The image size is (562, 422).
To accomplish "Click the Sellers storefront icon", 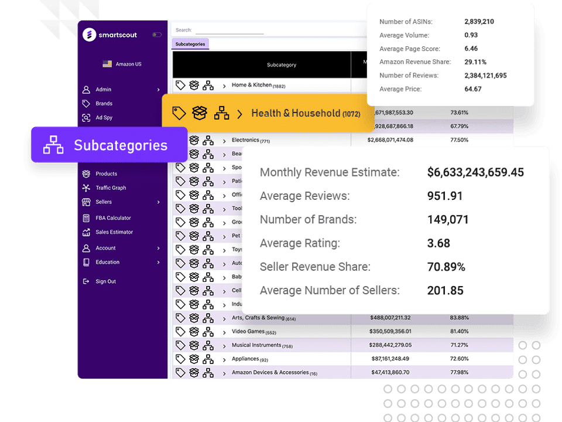I will [86, 202].
